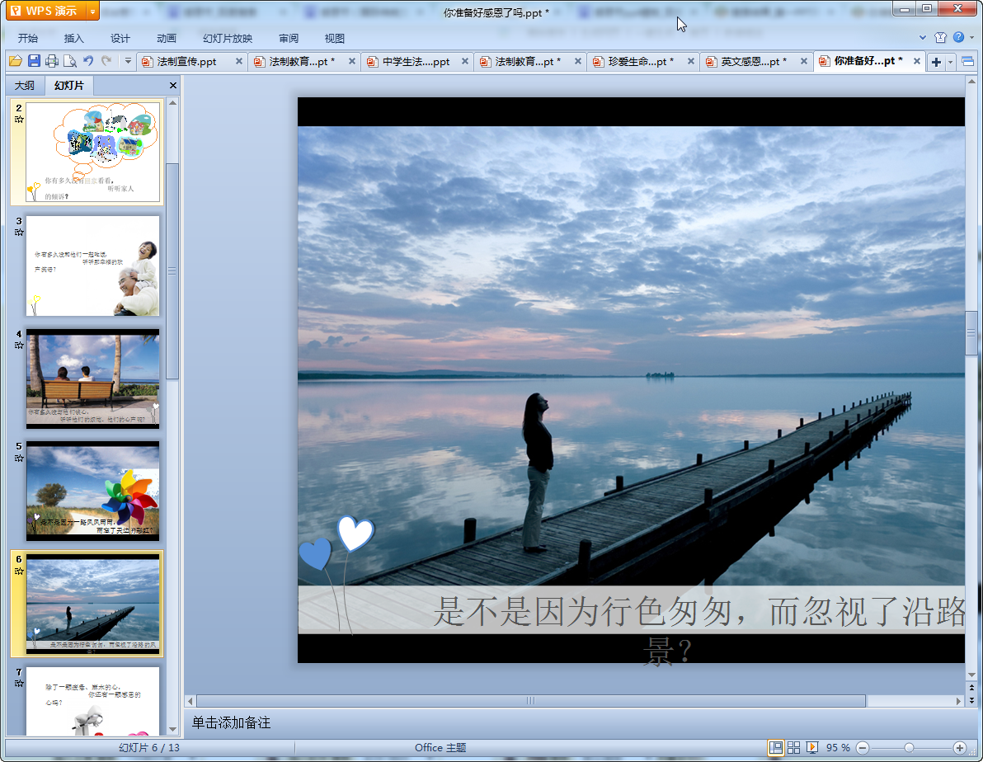Switch side panel to 大纲 outline view
Viewport: 983px width, 762px height.
[x=25, y=86]
